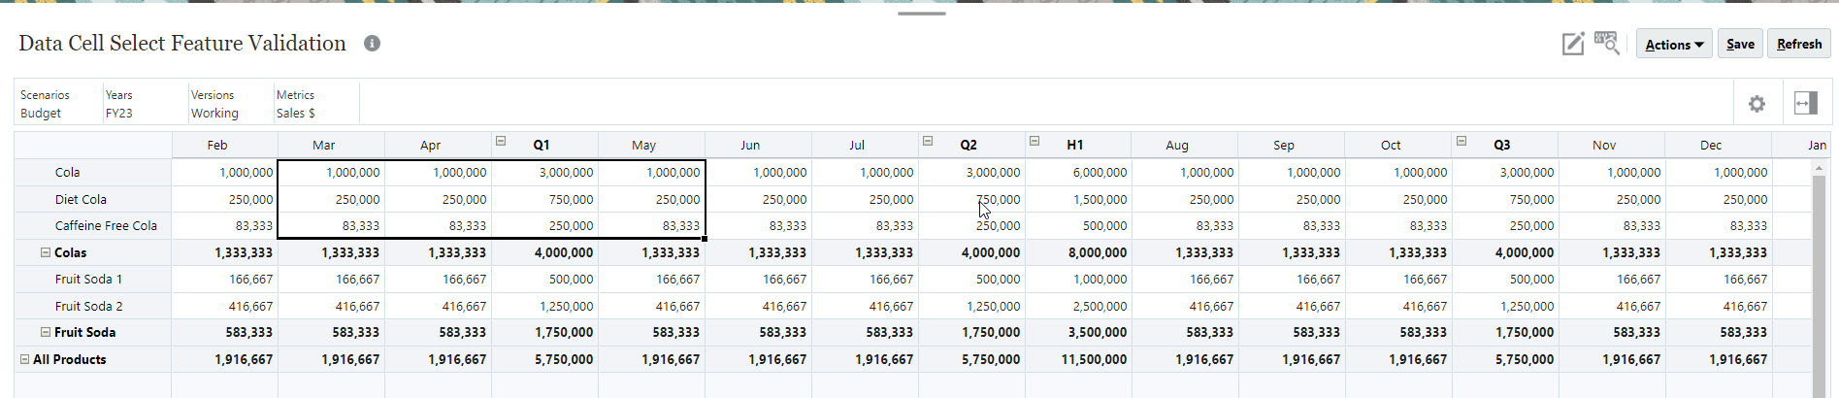This screenshot has width=1839, height=398.
Task: Open the edit form pencil icon
Action: pyautogui.click(x=1573, y=44)
